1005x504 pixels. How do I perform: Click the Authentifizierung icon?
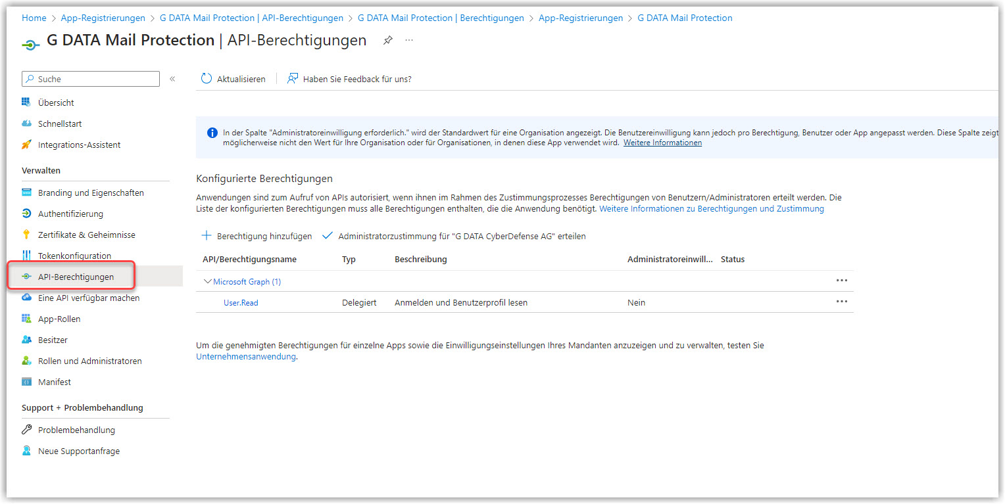[26, 214]
